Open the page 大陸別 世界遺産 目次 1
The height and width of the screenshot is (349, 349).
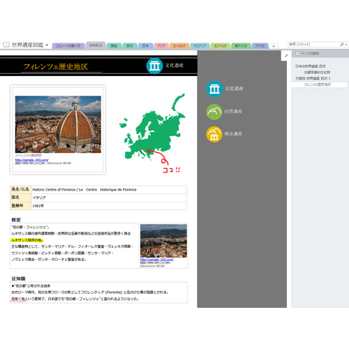[313, 78]
